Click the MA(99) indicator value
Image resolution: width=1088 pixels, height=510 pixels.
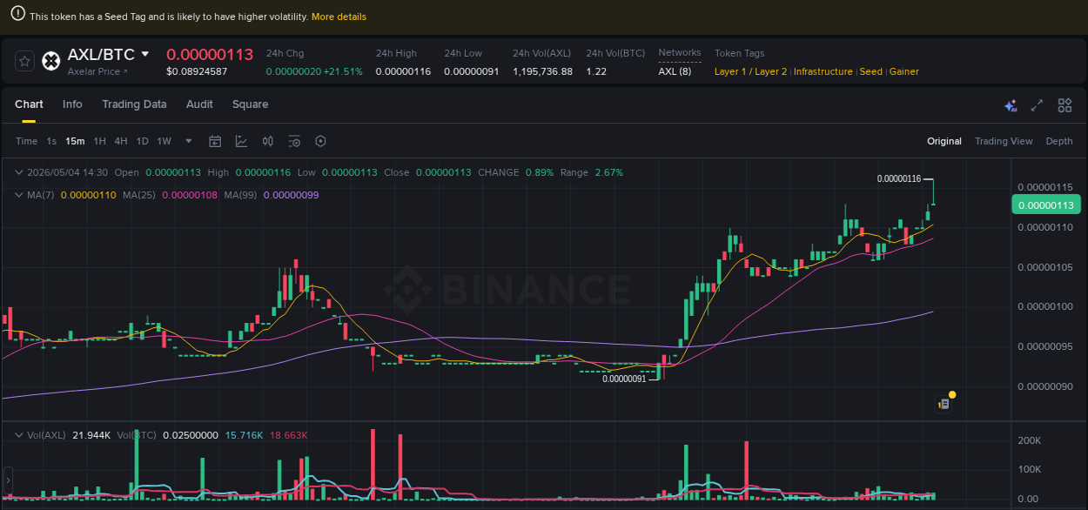(291, 195)
